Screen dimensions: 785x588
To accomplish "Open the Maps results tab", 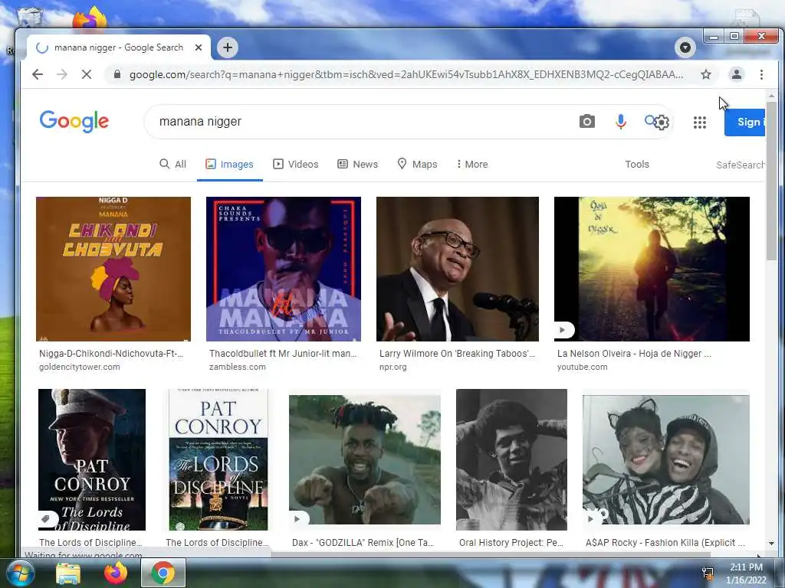I will (x=417, y=164).
